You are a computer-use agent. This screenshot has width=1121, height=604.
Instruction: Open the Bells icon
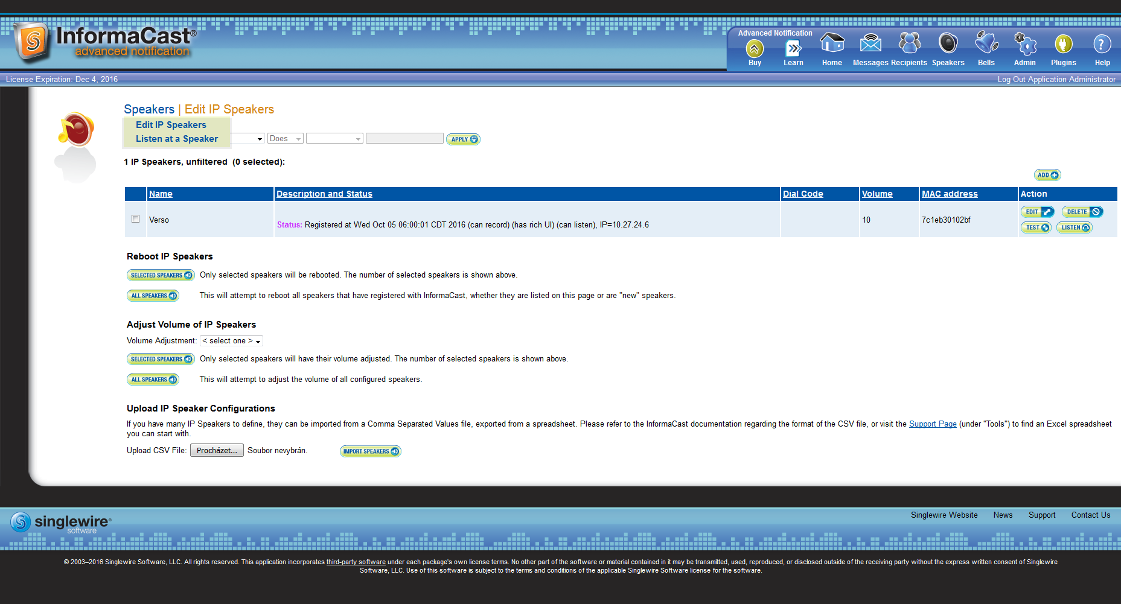(x=986, y=44)
